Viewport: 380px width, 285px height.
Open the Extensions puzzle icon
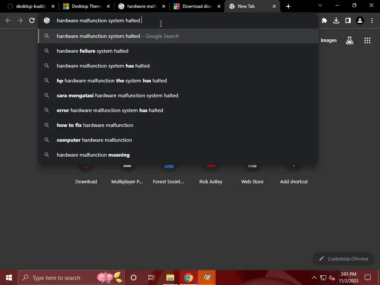pyautogui.click(x=324, y=21)
